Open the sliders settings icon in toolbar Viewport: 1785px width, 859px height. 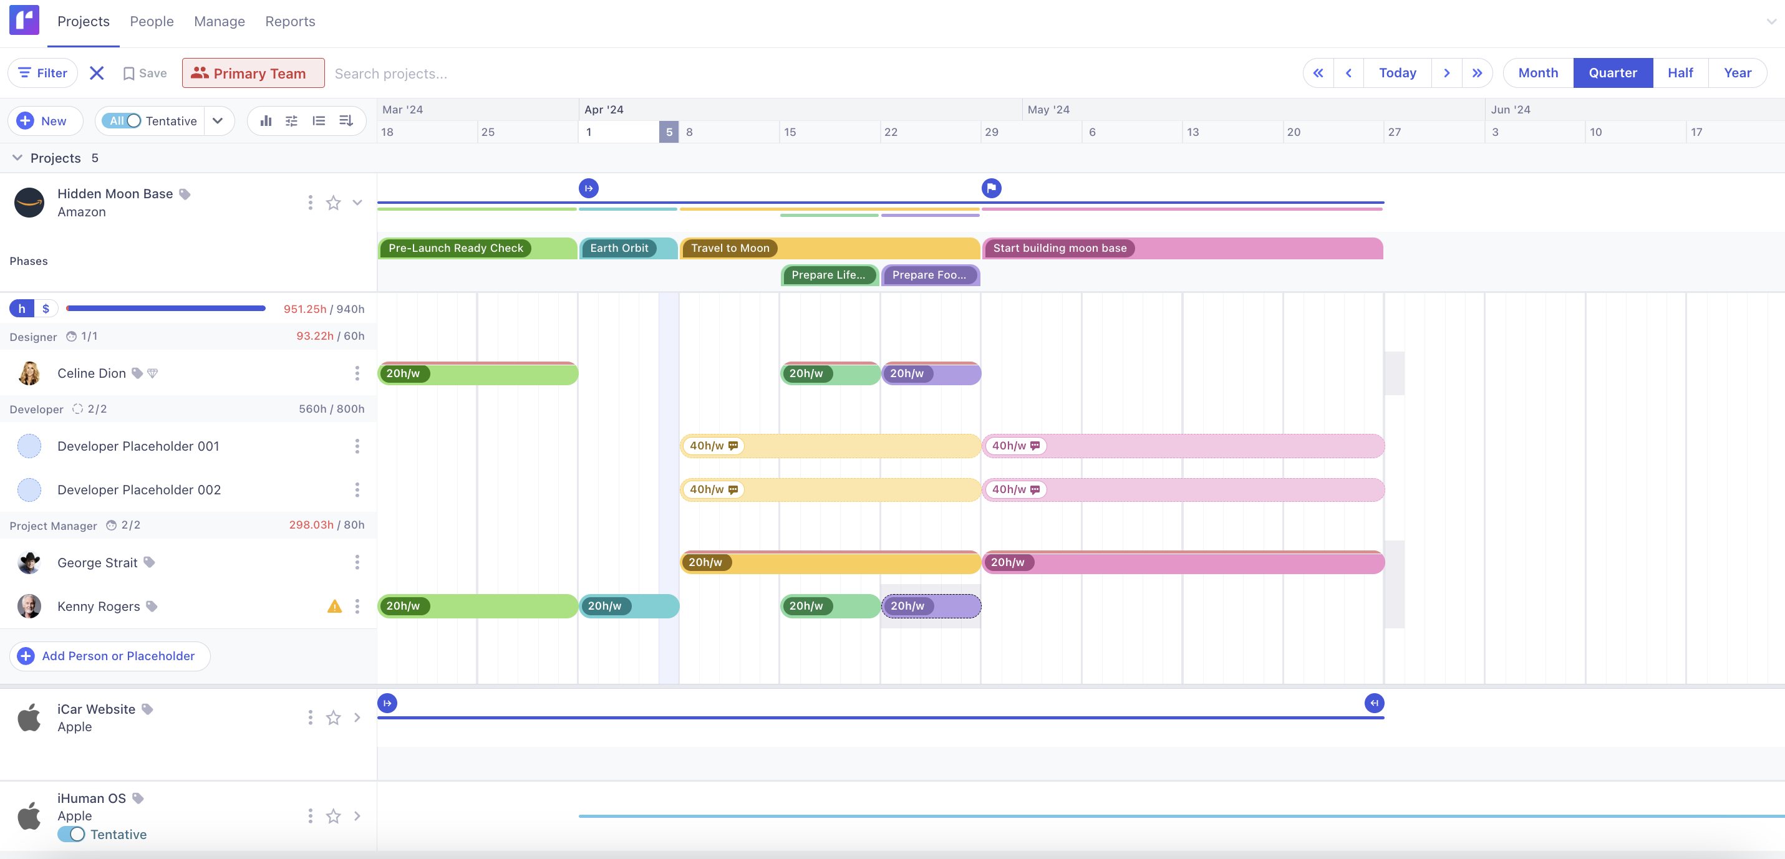[x=292, y=120]
